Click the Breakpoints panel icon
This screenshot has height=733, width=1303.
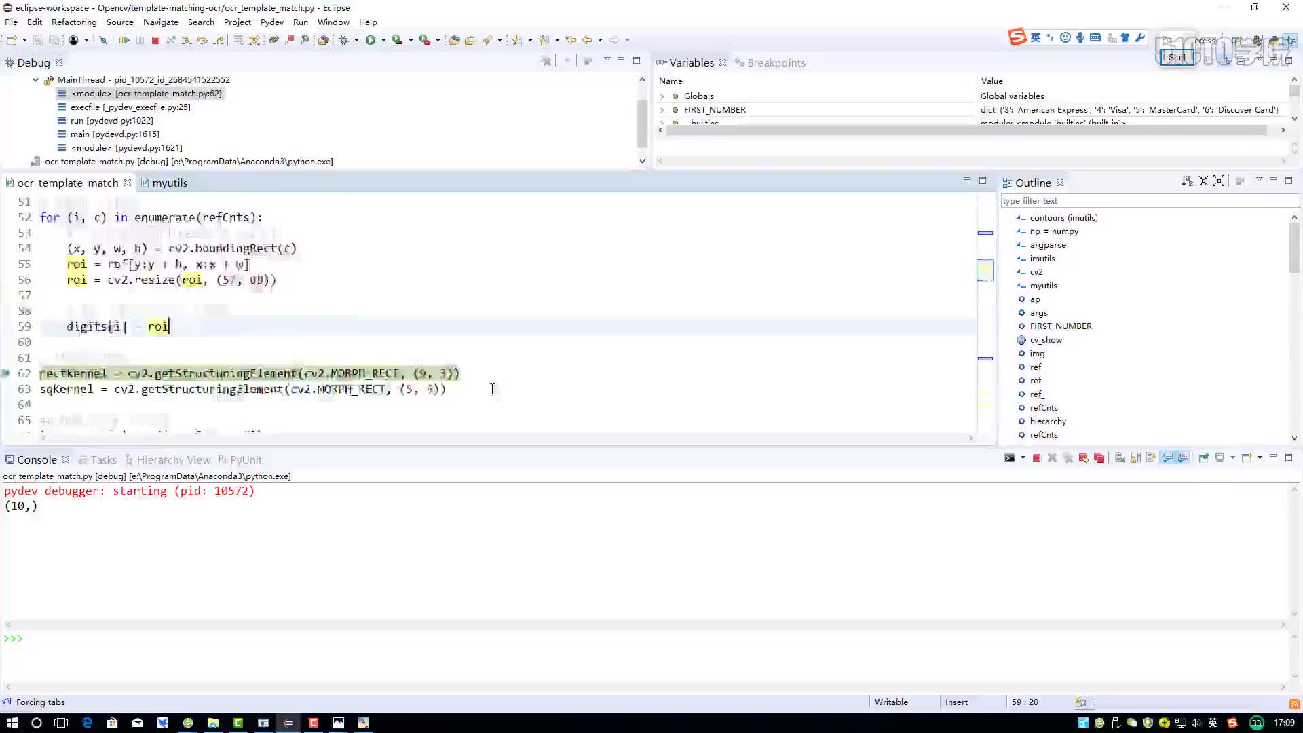tap(740, 62)
